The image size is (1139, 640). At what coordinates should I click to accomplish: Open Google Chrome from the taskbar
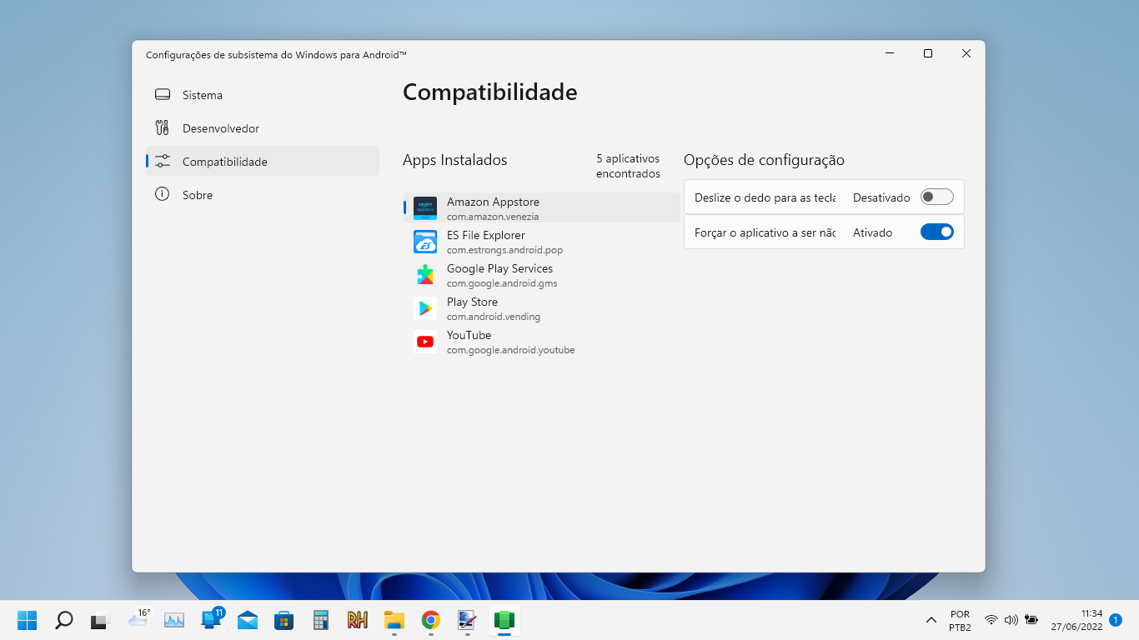tap(430, 620)
